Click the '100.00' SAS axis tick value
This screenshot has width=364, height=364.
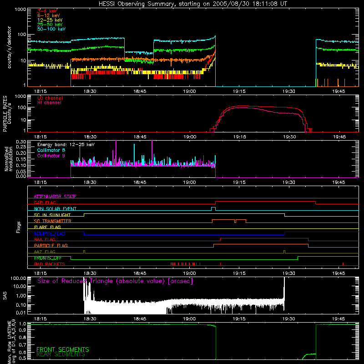coord(18,278)
